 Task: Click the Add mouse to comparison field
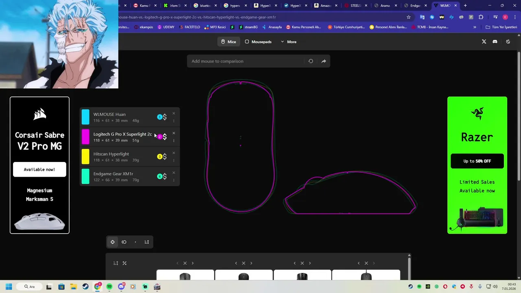(245, 61)
